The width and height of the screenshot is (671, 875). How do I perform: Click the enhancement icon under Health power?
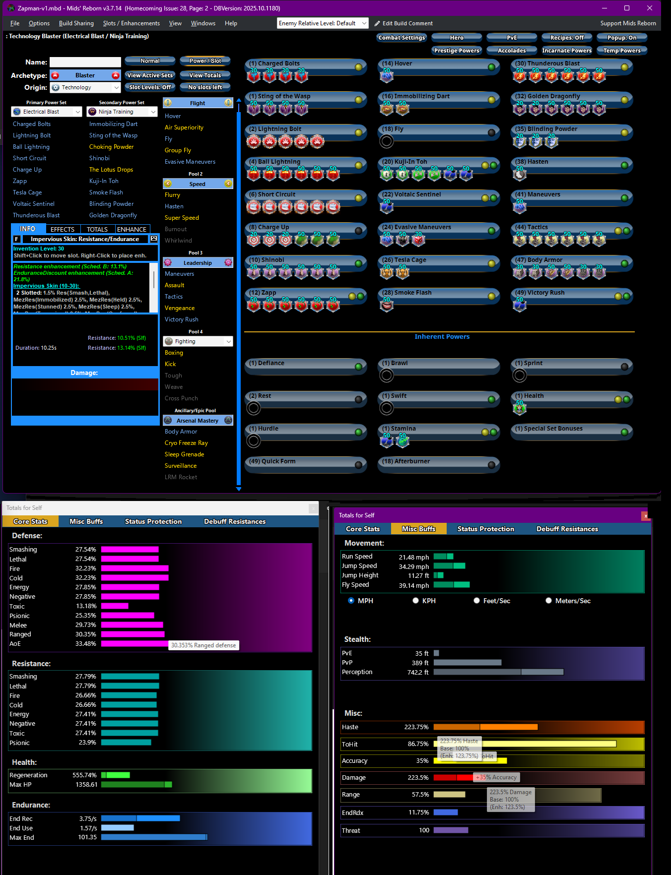click(520, 407)
